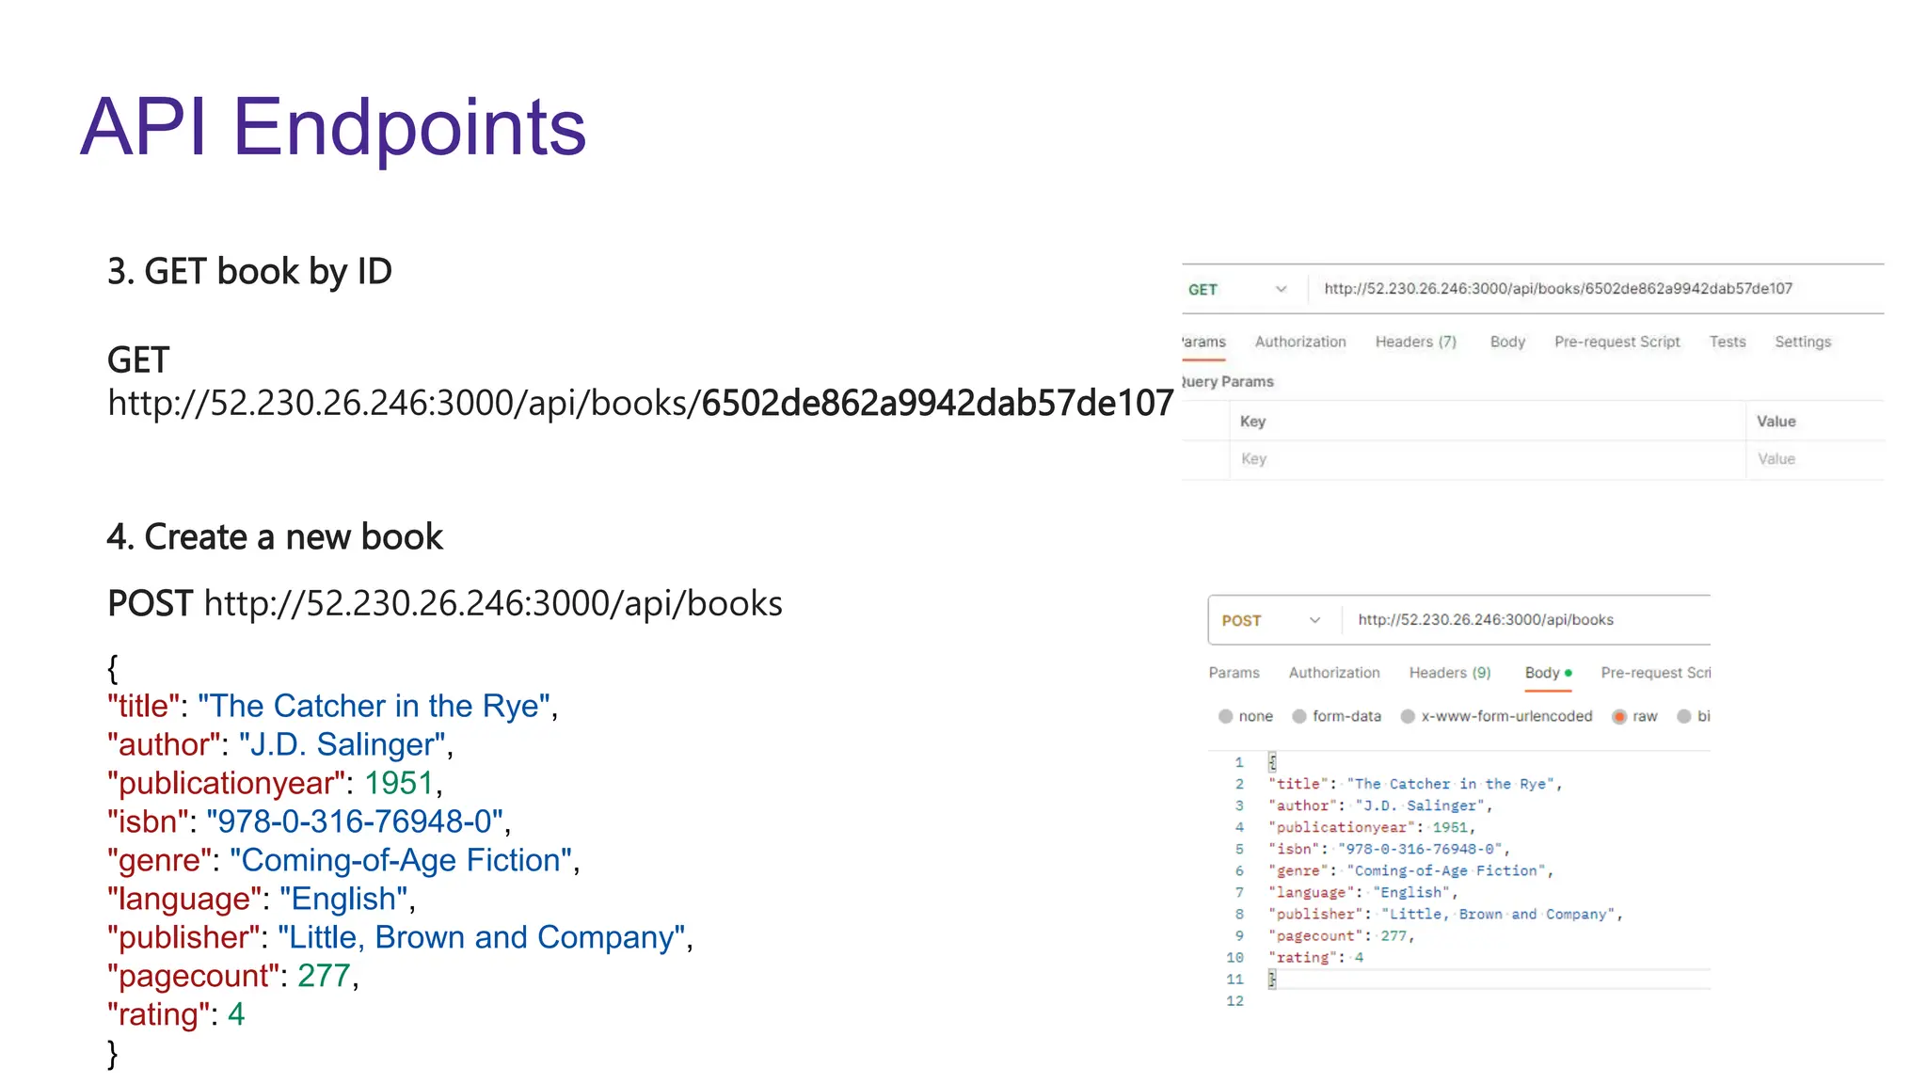
Task: Click line number 12 in body editor
Action: (1234, 1001)
